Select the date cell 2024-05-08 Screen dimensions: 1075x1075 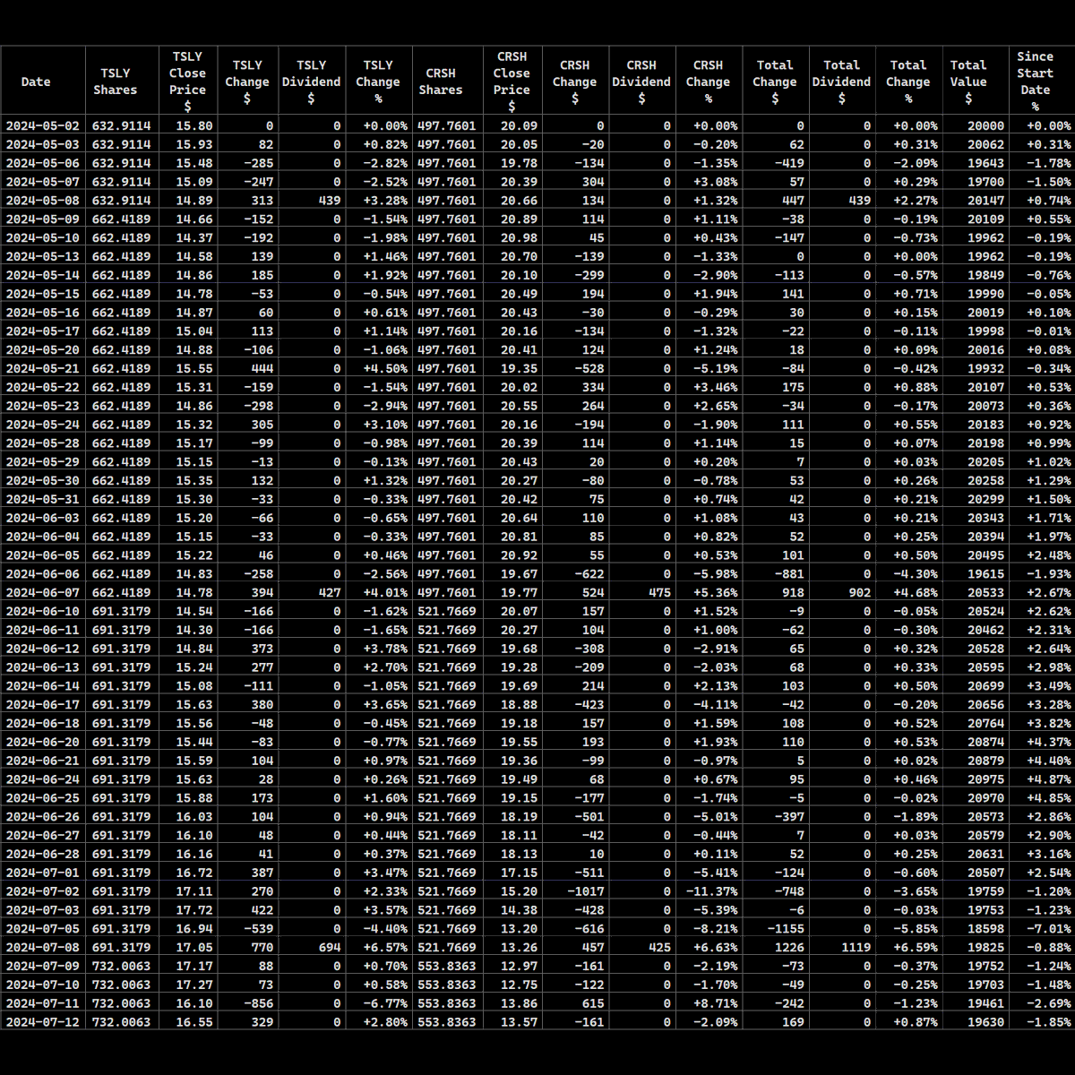pos(43,201)
